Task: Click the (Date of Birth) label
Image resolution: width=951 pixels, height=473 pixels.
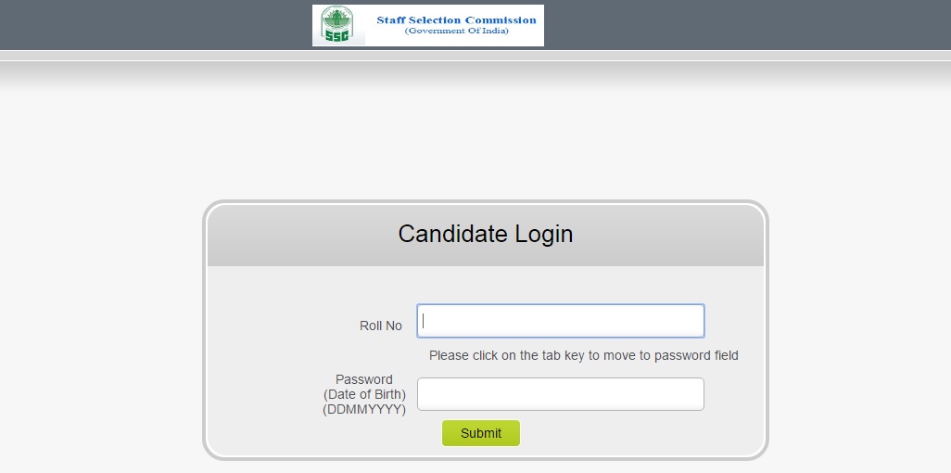Action: pyautogui.click(x=364, y=394)
